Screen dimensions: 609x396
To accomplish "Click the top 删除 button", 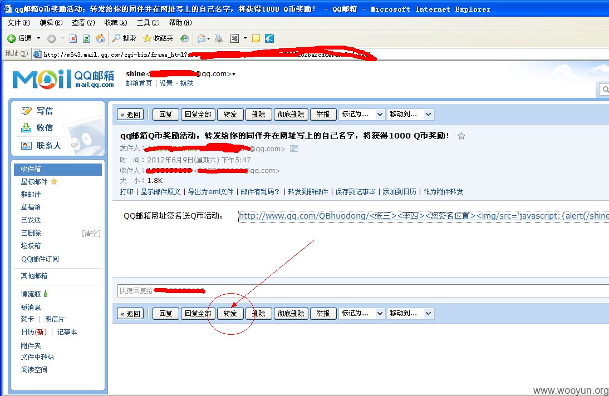I will pyautogui.click(x=259, y=115).
